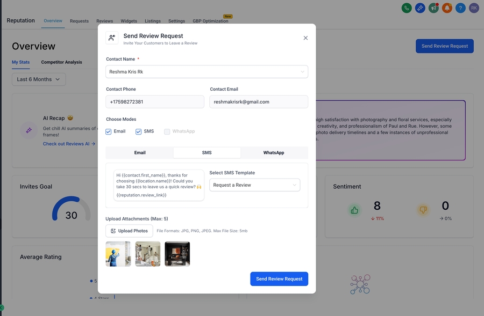Click the green phone dialer icon
Screen dimensions: 484x316
tap(407, 8)
